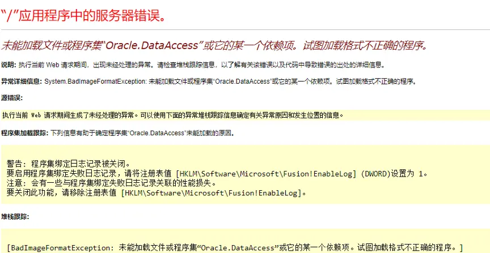Click the bold label 源错误:
490x253 pixels.
pyautogui.click(x=11, y=98)
